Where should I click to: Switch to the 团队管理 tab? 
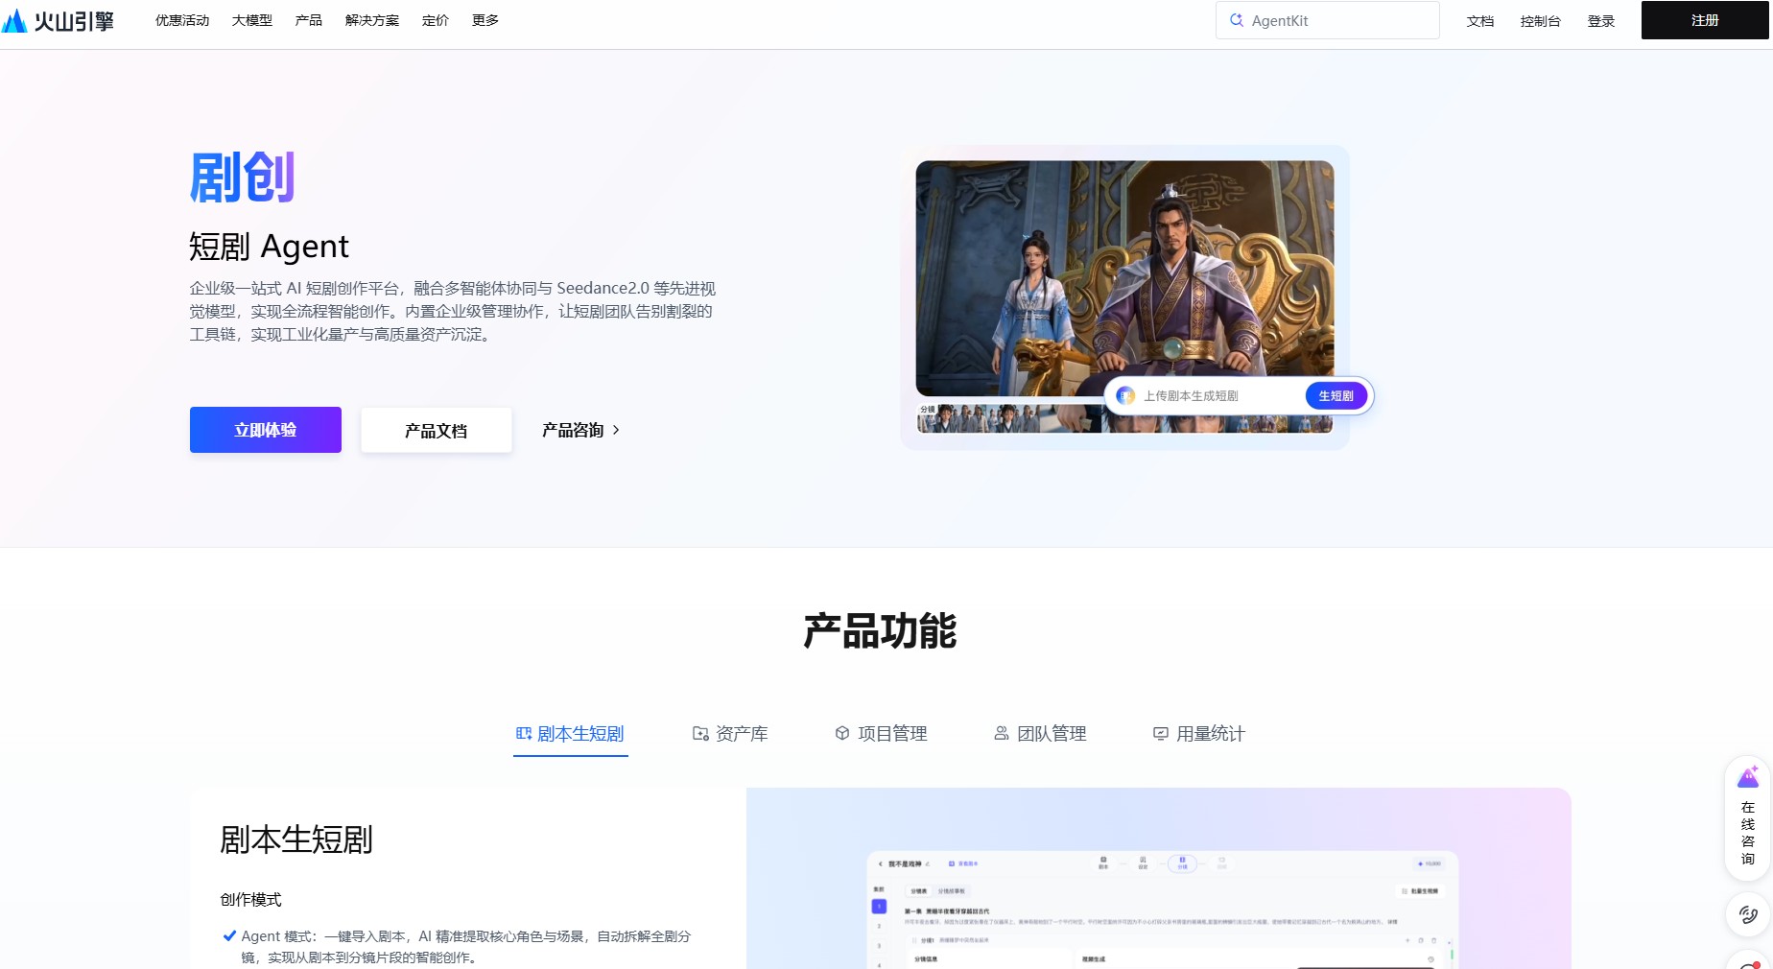coord(1040,734)
